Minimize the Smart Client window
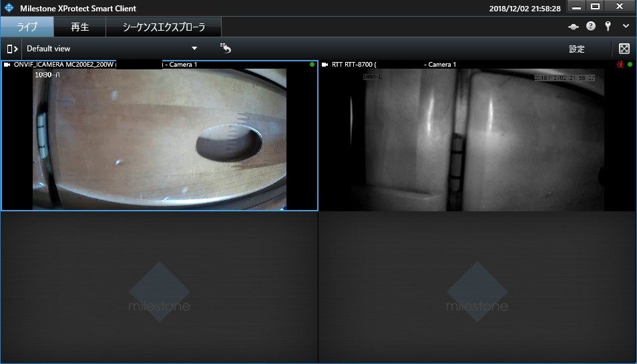This screenshot has height=364, width=637. 576,6
